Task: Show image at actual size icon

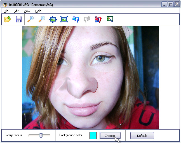Action: (64, 19)
